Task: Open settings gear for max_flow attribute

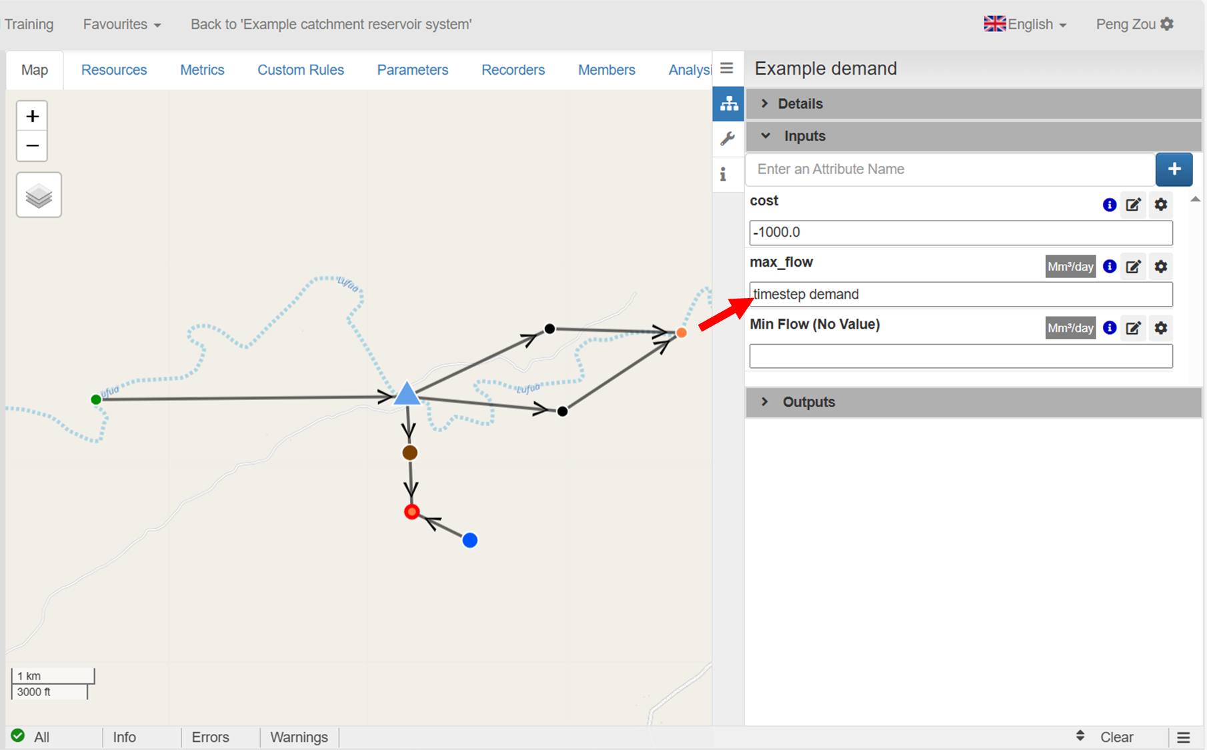Action: pyautogui.click(x=1161, y=267)
